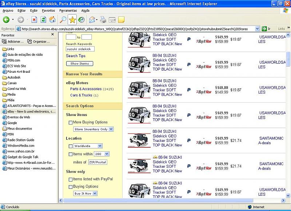Screen dimensions: 291x211
Task: Open the Search Tips link
Action: coord(76,56)
